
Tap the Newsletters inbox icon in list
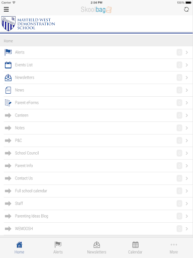[x=8, y=78]
